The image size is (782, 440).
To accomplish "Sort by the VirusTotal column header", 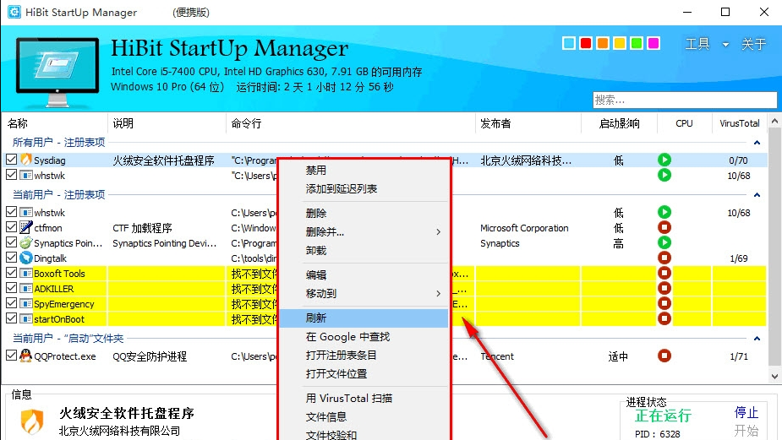I will pyautogui.click(x=739, y=123).
